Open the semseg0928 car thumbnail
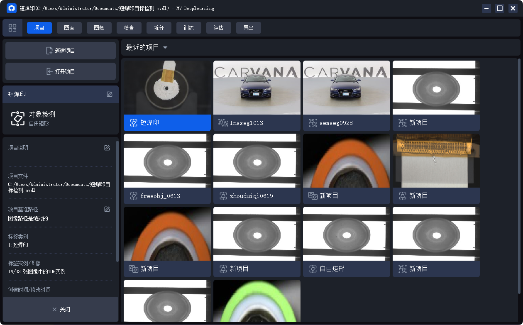The width and height of the screenshot is (523, 325). [x=347, y=88]
